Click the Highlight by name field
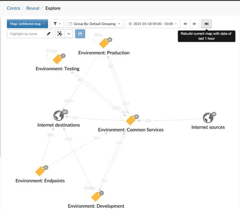240x211 pixels. point(27,34)
